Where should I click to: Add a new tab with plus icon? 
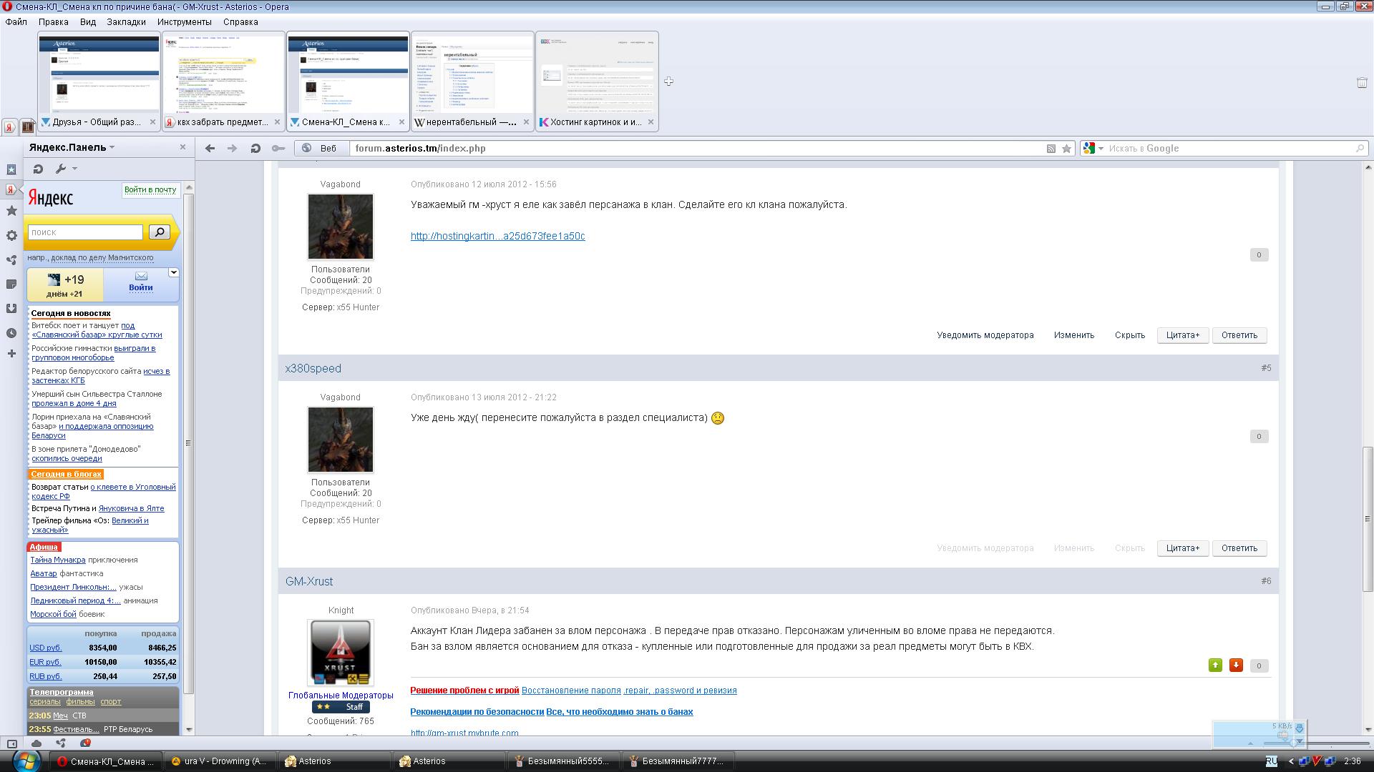[668, 81]
